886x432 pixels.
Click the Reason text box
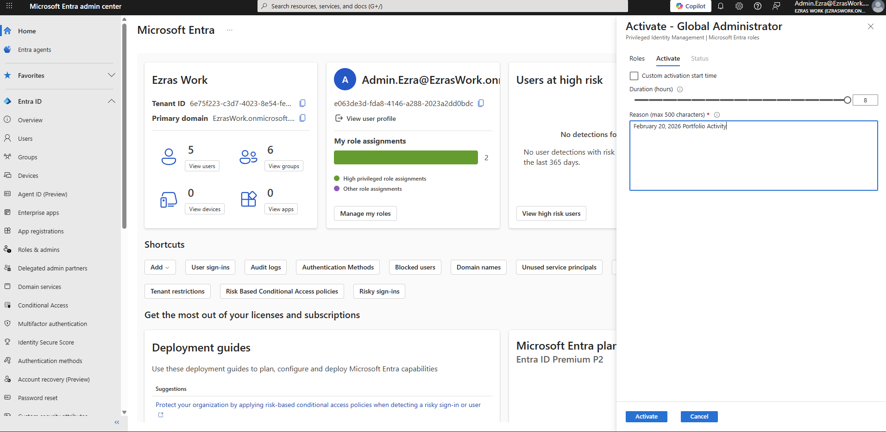tap(753, 156)
